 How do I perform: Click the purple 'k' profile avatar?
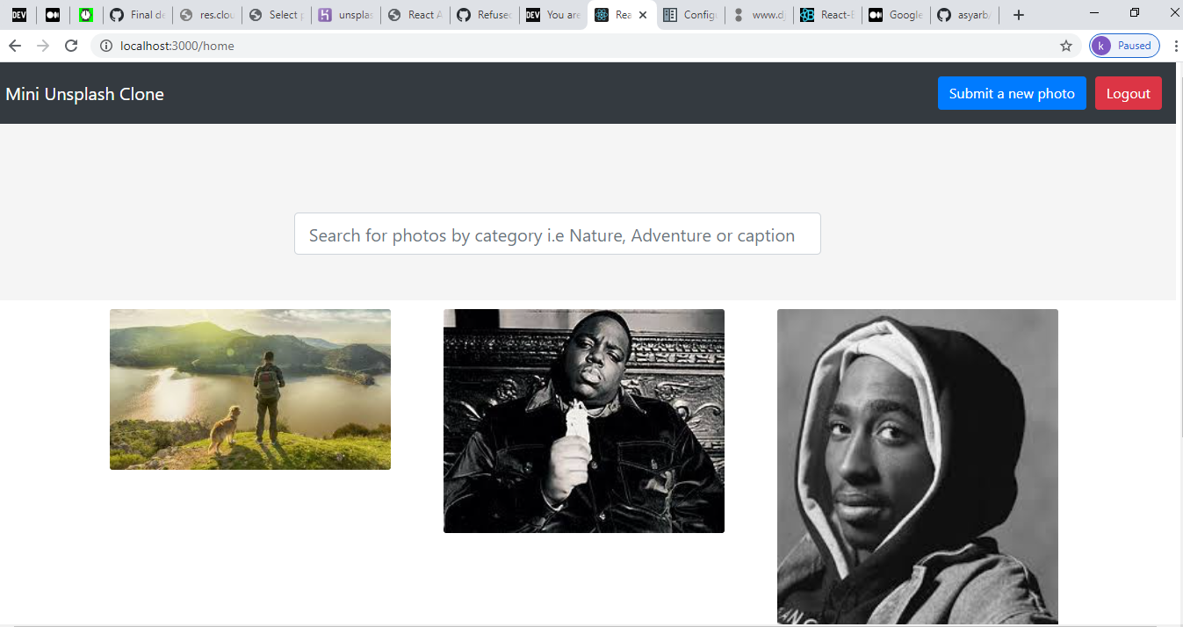tap(1101, 45)
